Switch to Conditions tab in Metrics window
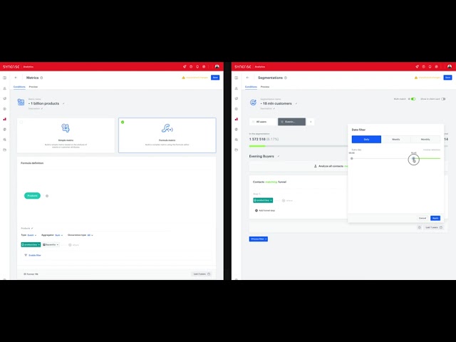The width and height of the screenshot is (456, 342). click(19, 87)
